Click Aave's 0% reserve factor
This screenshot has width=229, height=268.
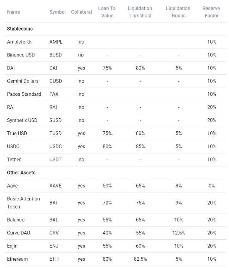tap(211, 186)
